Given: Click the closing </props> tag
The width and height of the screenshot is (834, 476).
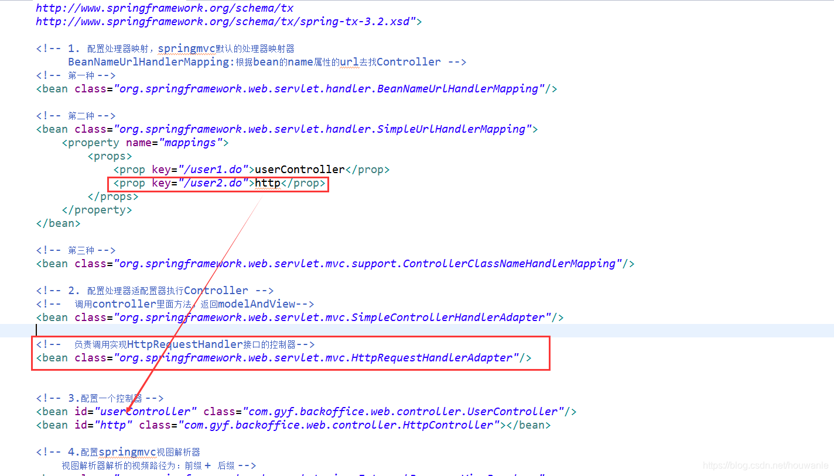Looking at the screenshot, I should tap(113, 196).
